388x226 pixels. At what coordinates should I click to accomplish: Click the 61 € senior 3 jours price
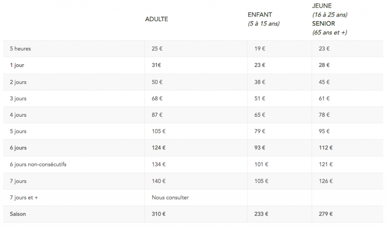[324, 99]
